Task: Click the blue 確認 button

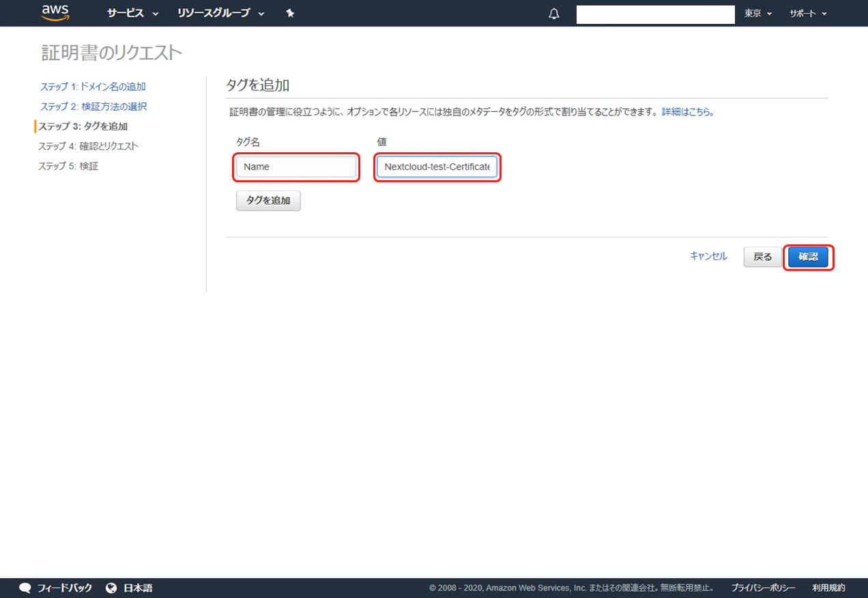Action: pyautogui.click(x=808, y=257)
